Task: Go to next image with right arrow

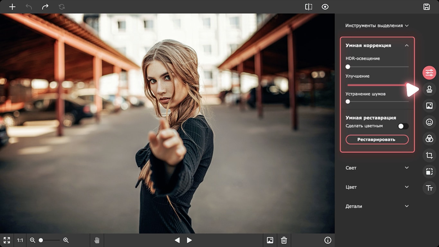Action: pos(189,240)
